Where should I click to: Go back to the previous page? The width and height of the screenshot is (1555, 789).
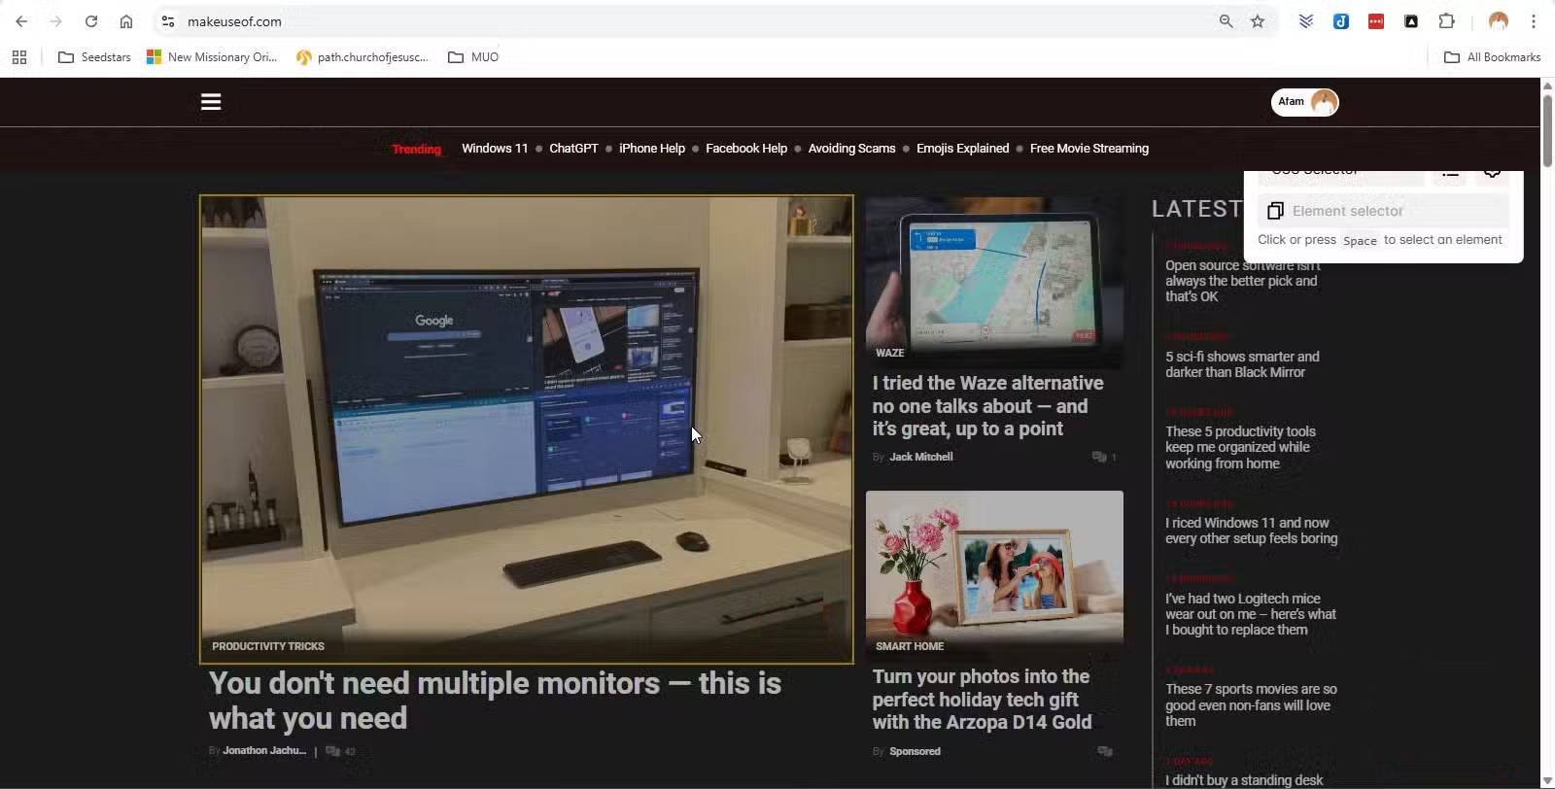tap(21, 21)
